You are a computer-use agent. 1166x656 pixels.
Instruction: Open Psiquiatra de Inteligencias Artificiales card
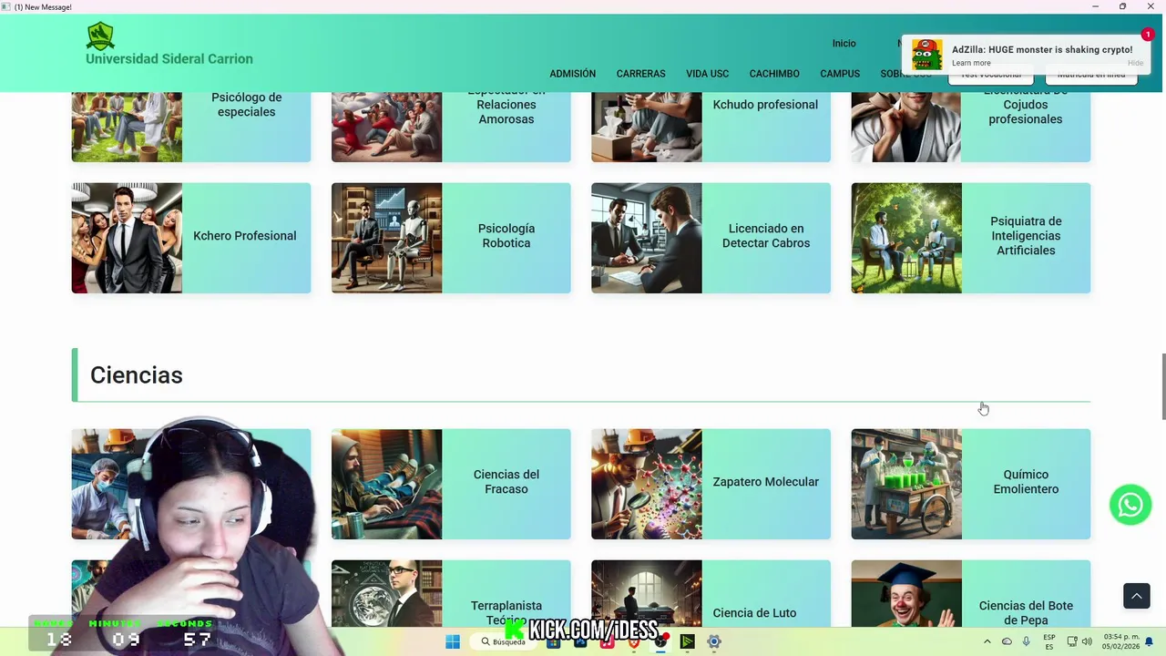click(x=971, y=238)
